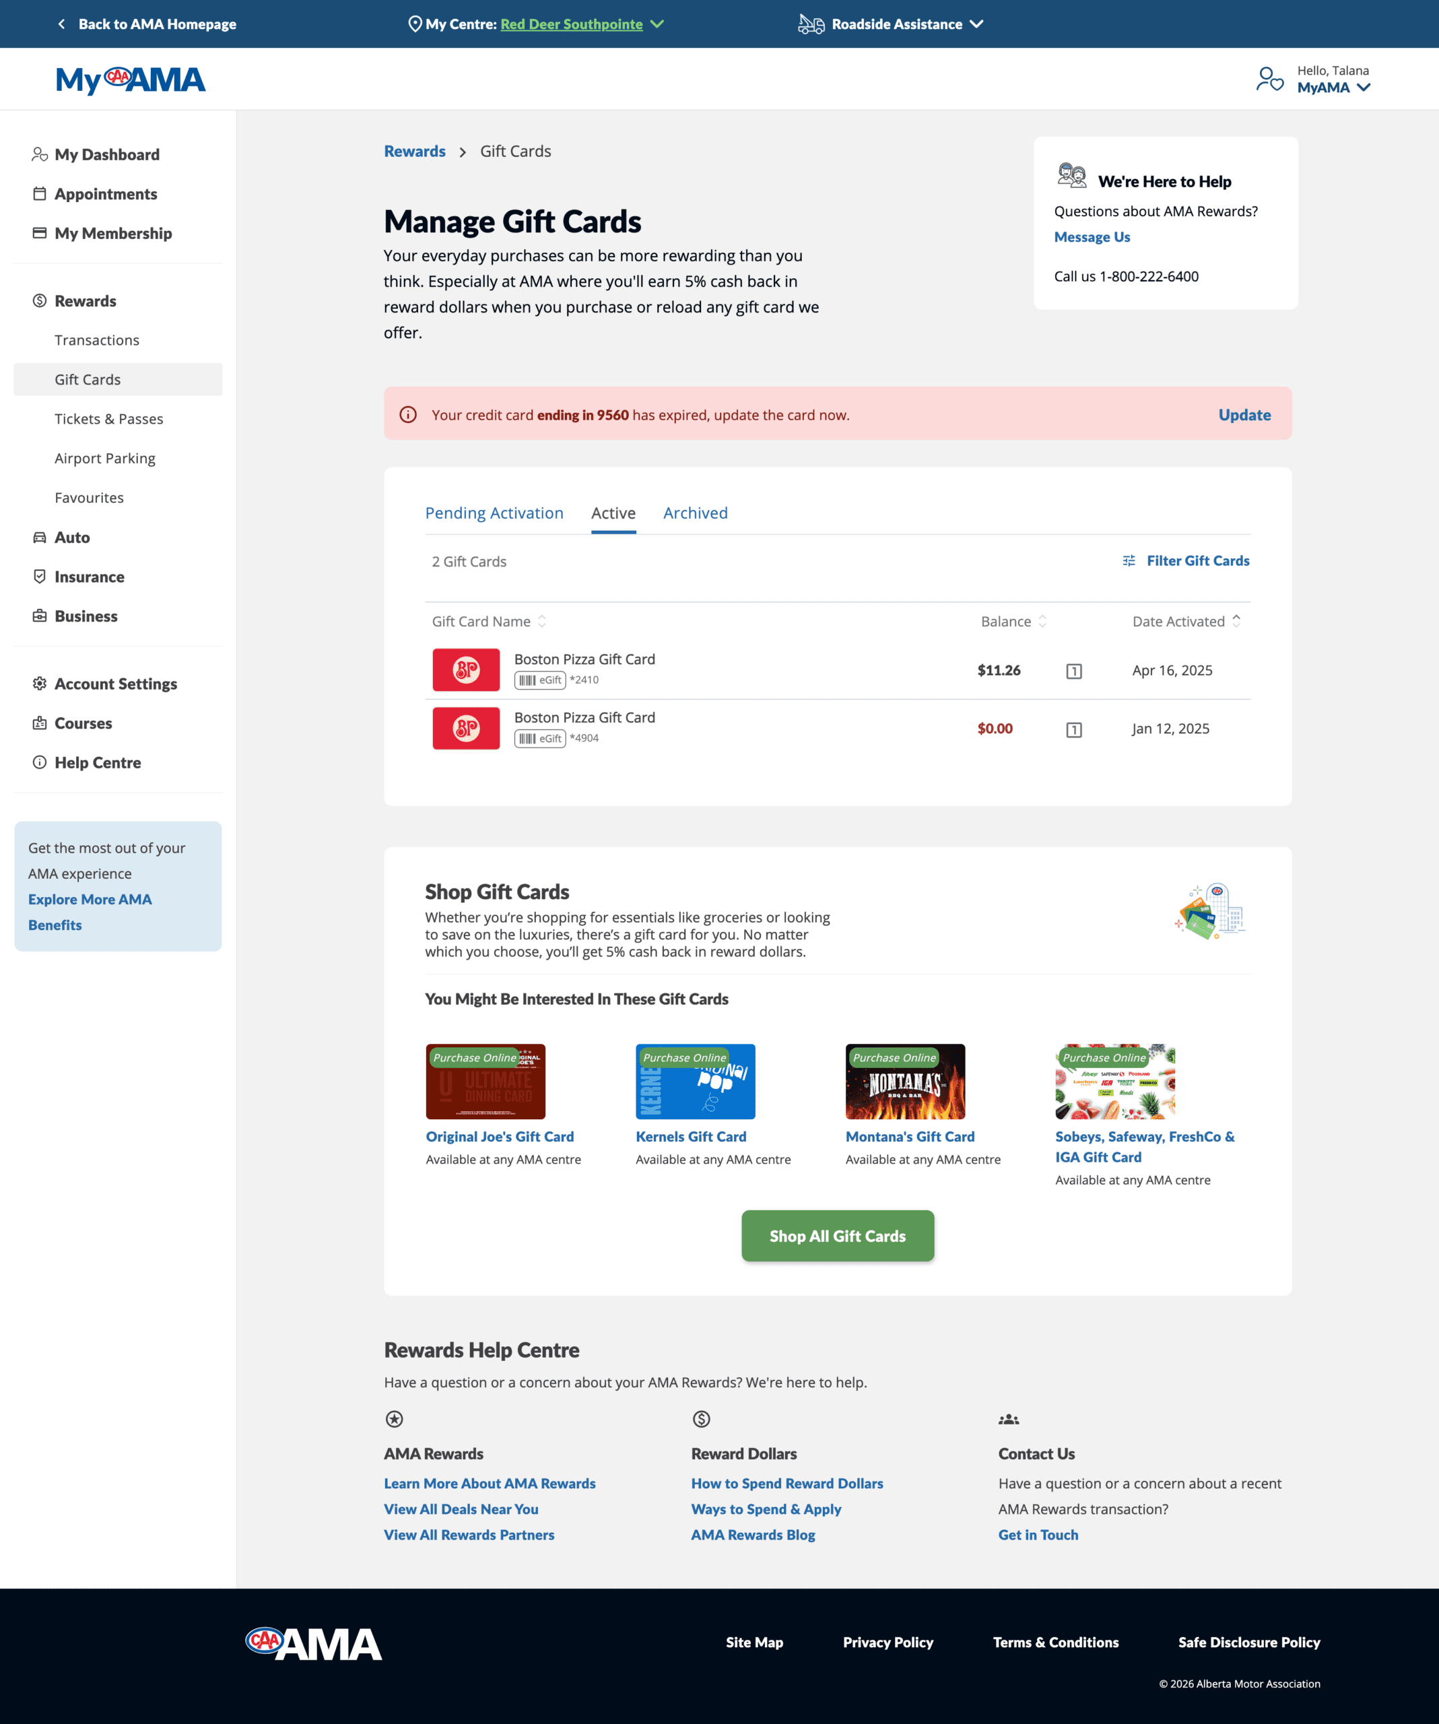Click the user profile heart icon
The image size is (1439, 1724).
coord(1270,79)
